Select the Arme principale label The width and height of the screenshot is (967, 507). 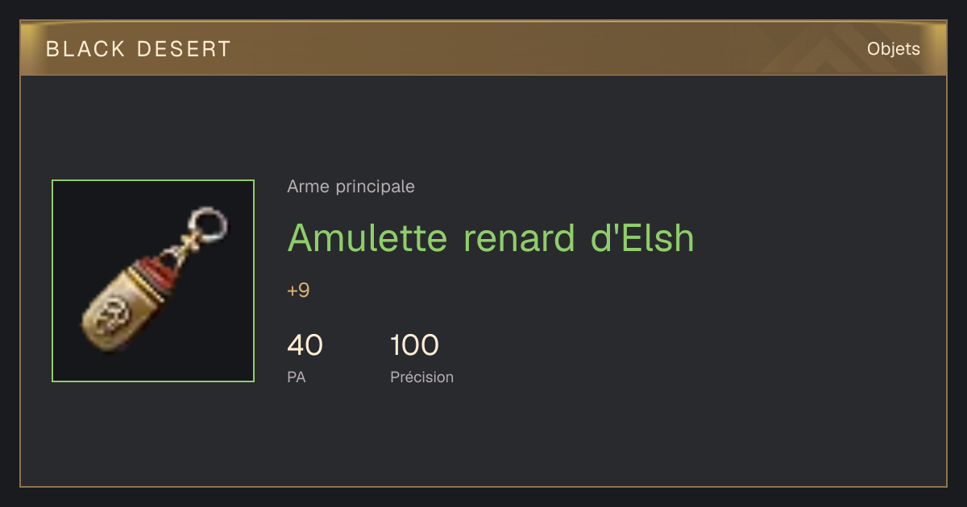pos(351,187)
